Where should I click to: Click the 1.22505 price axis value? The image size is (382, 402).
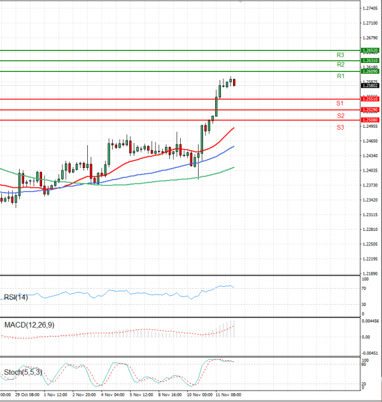coord(370,244)
